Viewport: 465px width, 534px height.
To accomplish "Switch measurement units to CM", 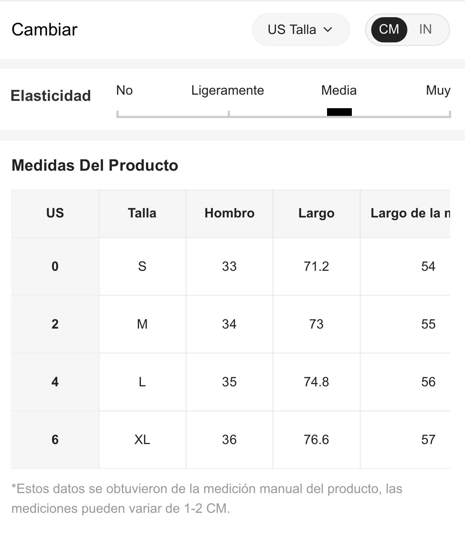I will [389, 30].
